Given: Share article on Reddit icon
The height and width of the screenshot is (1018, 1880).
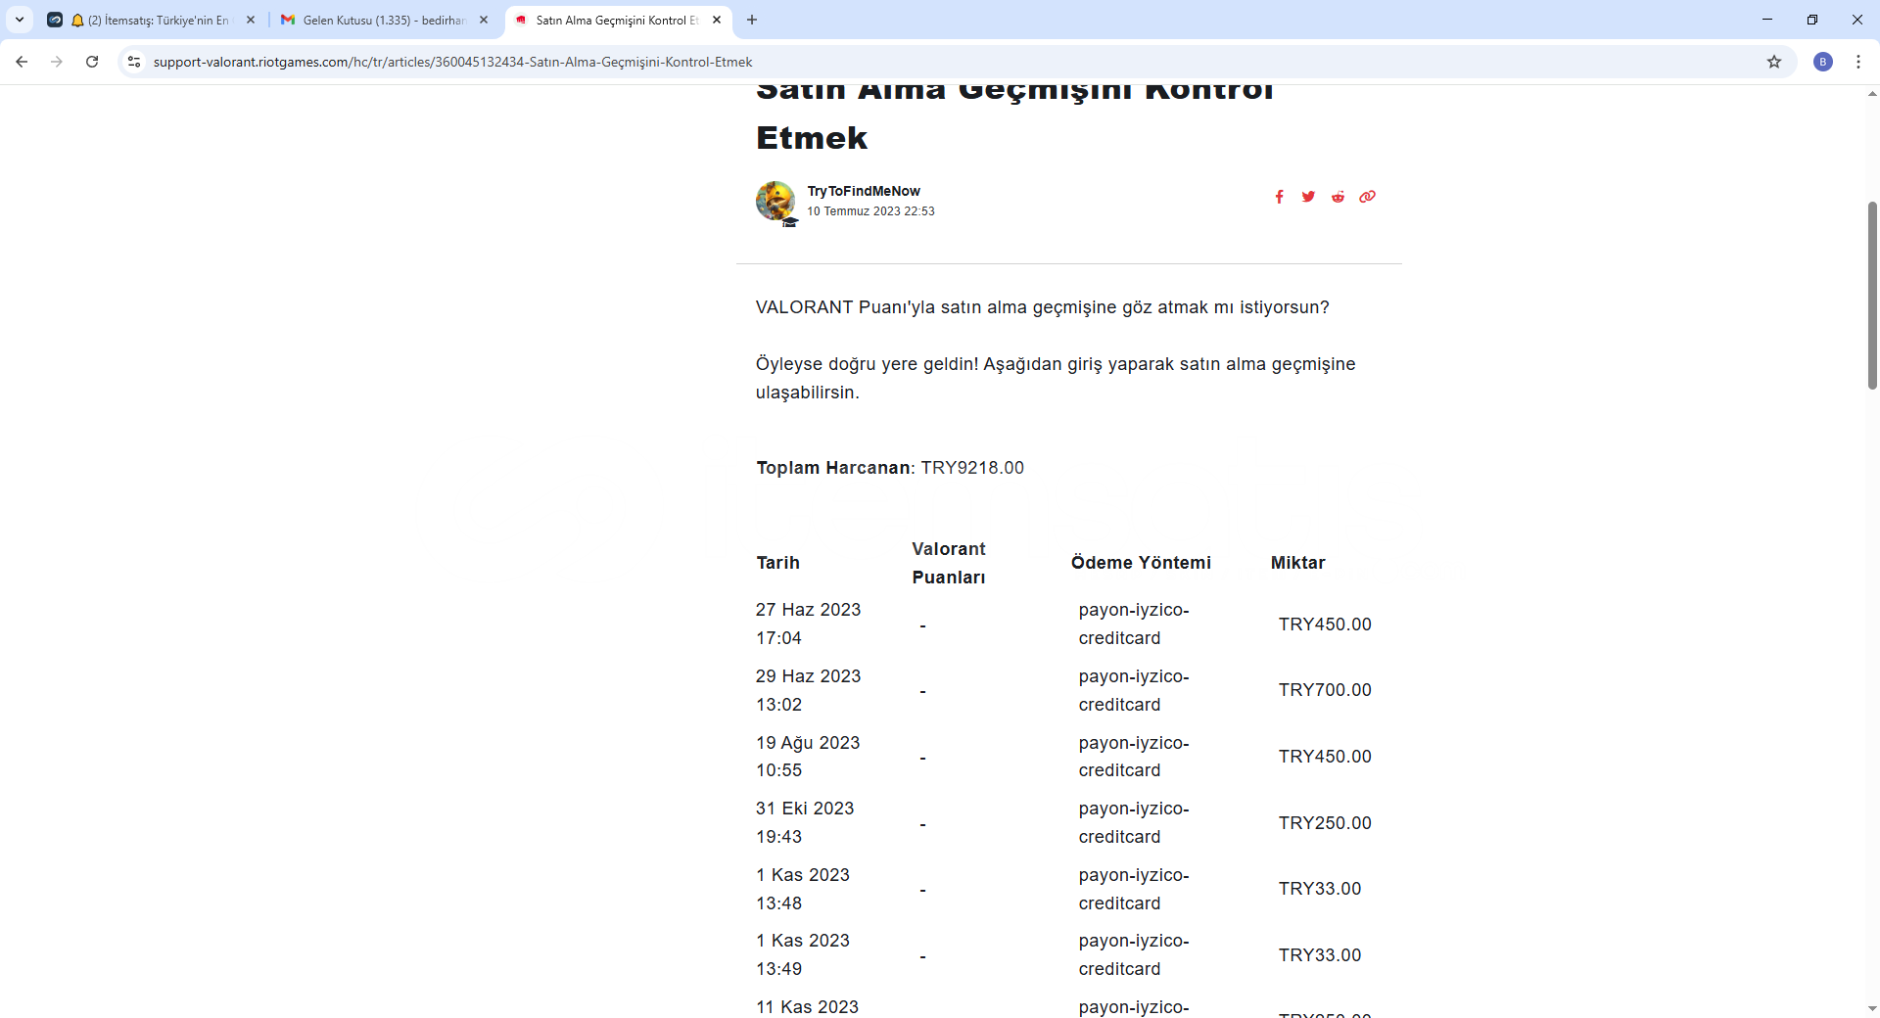Looking at the screenshot, I should (x=1338, y=197).
